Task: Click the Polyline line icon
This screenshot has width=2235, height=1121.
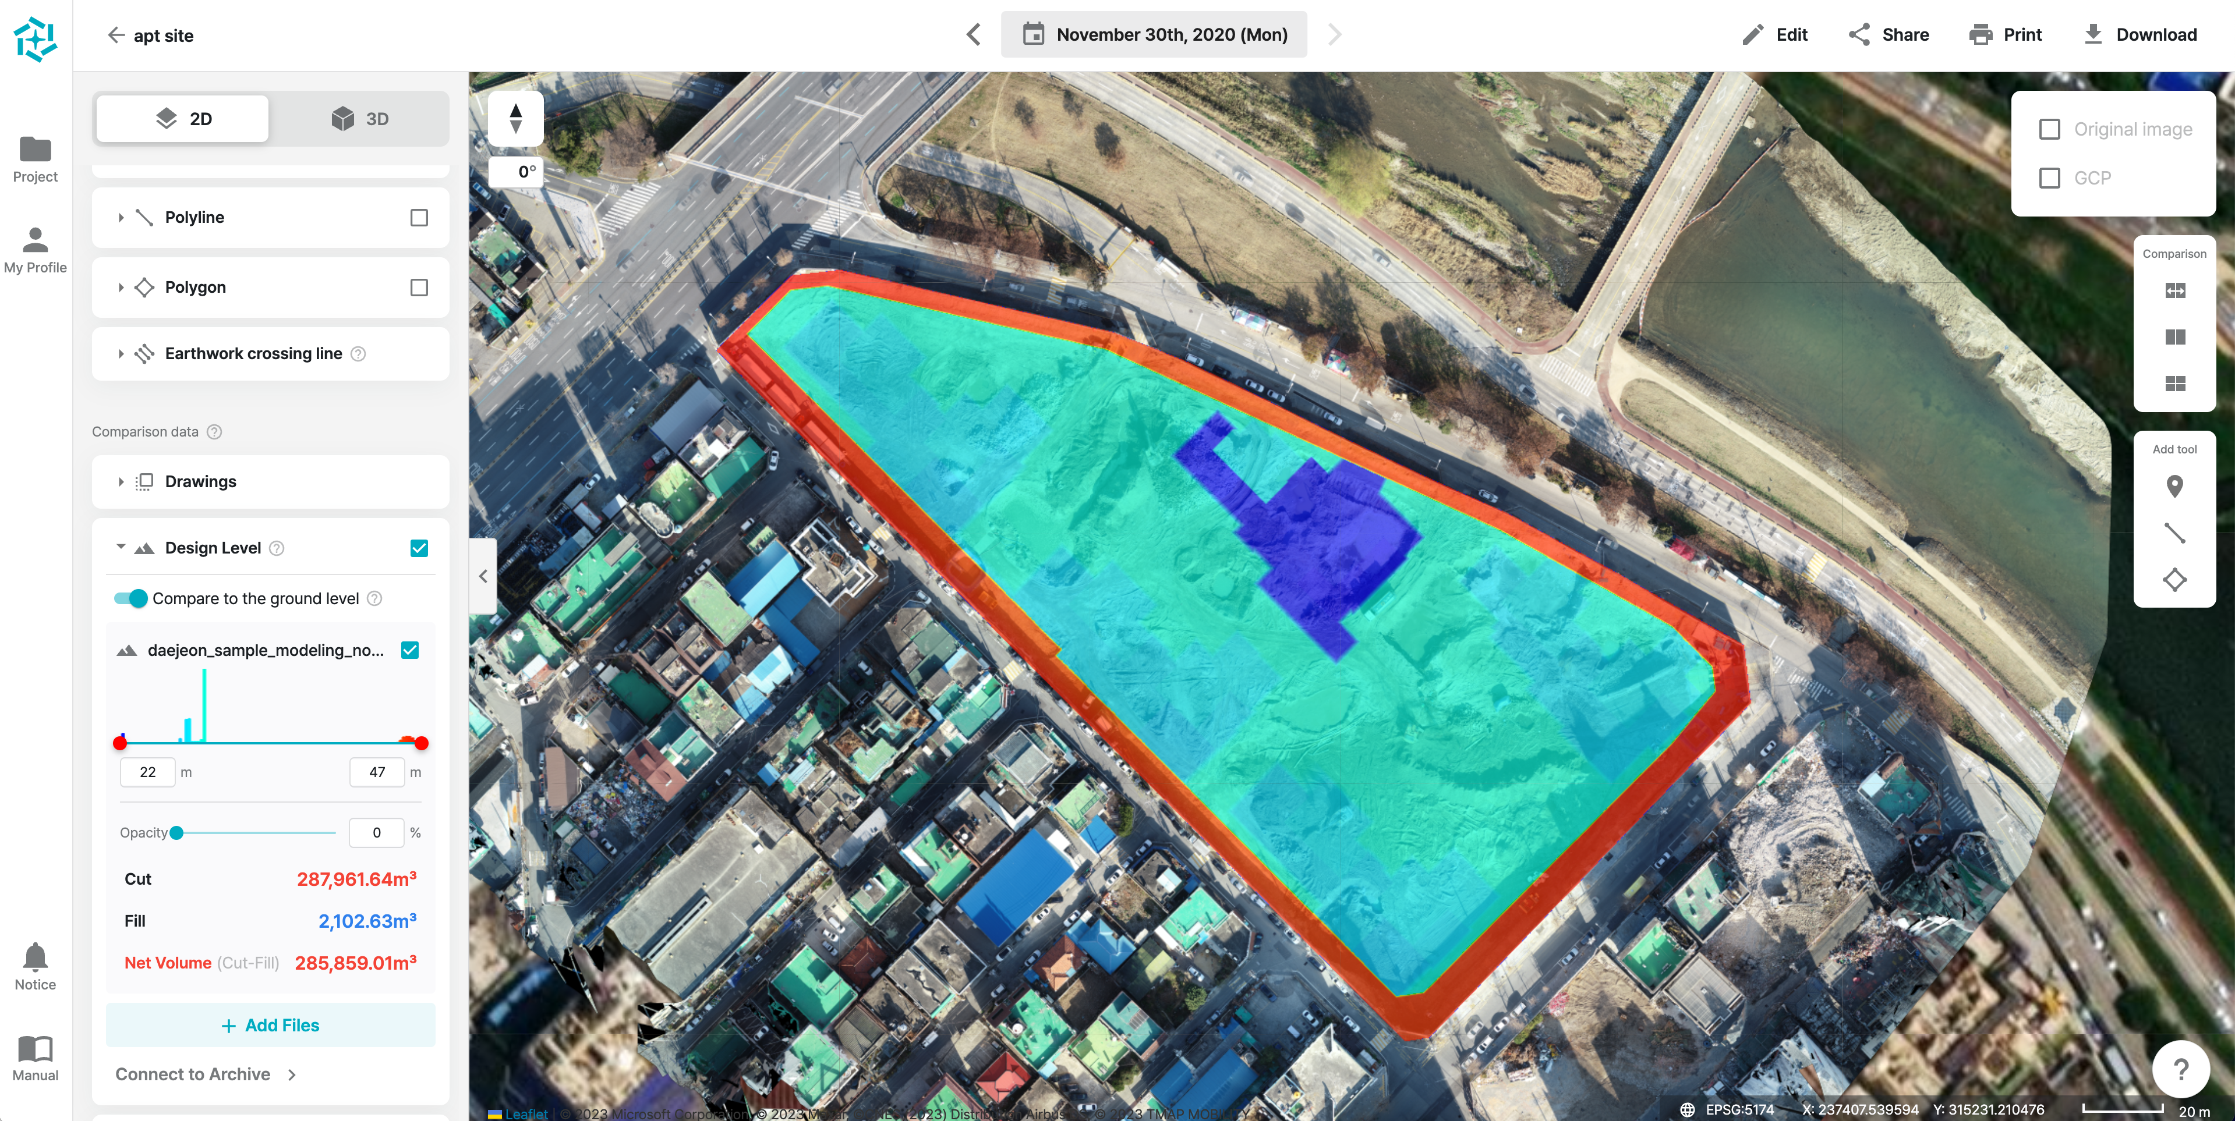Action: pos(145,218)
